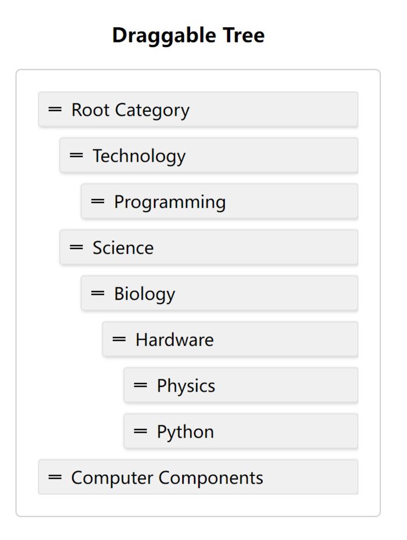407x540 pixels.
Task: Click the drag handle next to Python
Action: [141, 431]
